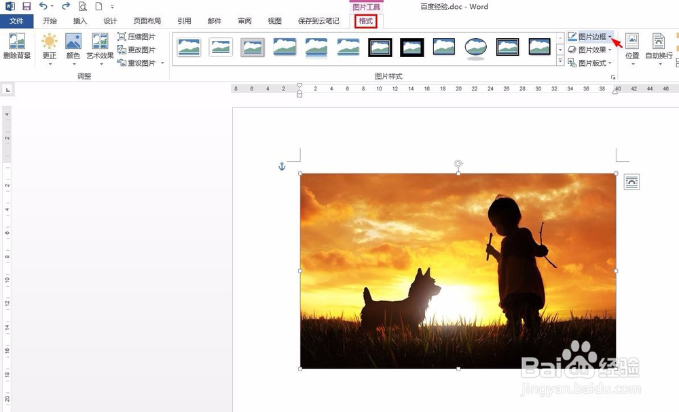This screenshot has height=412, width=679.
Task: Switch to the 邮件 tab
Action: (x=215, y=21)
